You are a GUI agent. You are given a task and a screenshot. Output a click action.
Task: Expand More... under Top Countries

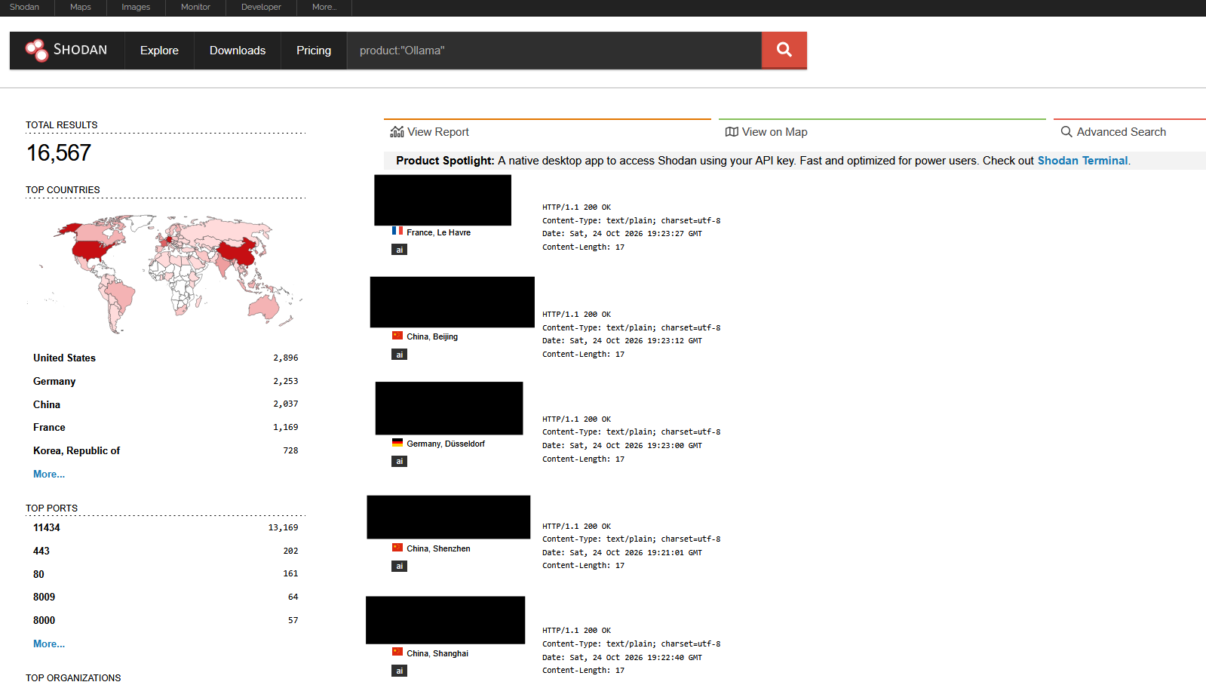pyautogui.click(x=49, y=474)
